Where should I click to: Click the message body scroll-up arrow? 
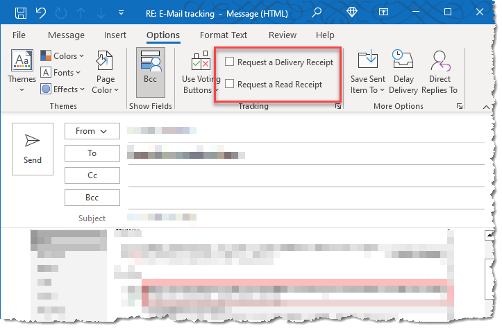pos(490,236)
